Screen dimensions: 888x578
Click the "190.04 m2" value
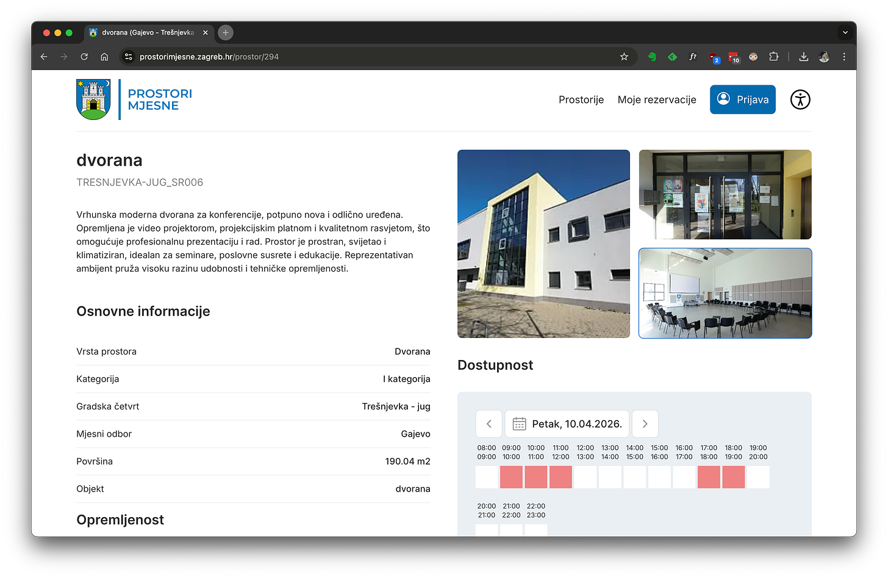[x=408, y=461]
